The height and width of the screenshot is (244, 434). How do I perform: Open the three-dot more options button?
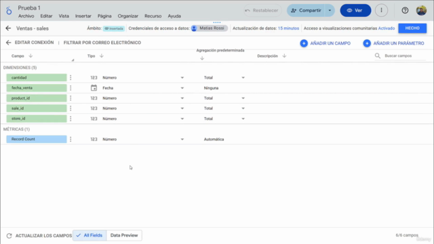tap(381, 11)
